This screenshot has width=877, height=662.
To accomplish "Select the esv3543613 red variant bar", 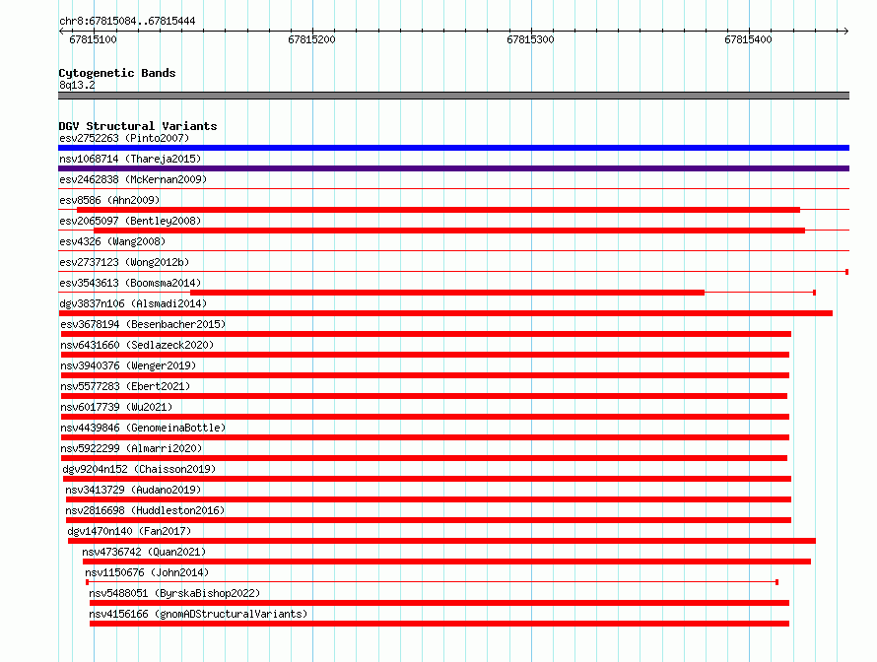I will (x=447, y=293).
